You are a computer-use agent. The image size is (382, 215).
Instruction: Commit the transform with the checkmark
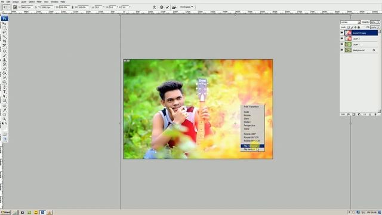(x=167, y=7)
